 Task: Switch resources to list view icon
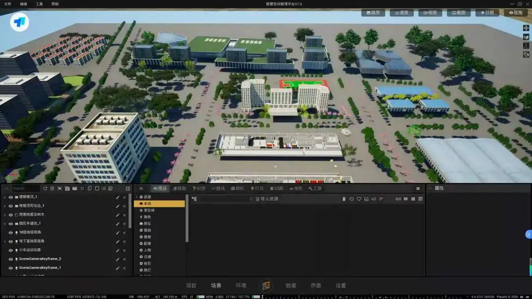pos(413,199)
